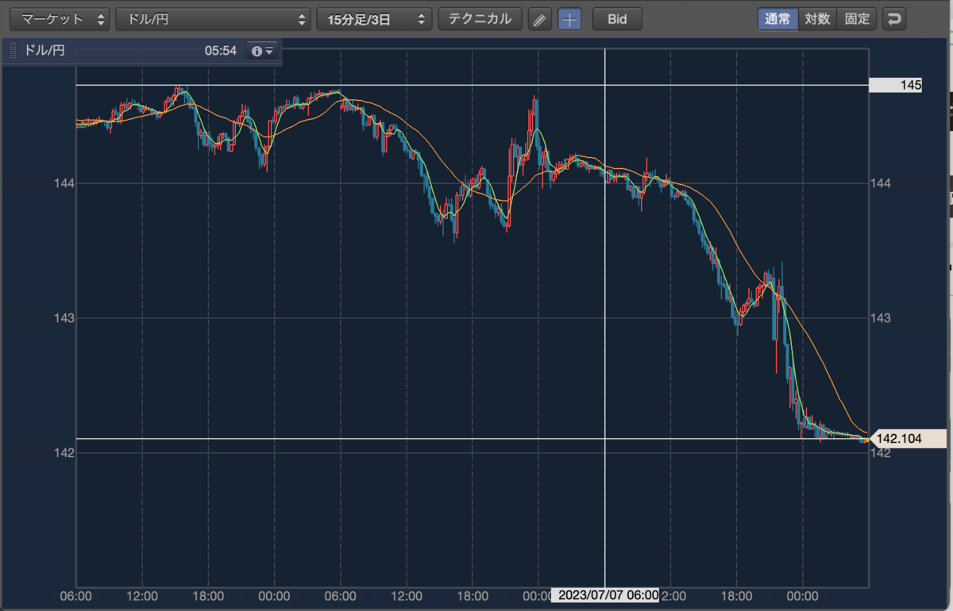953x611 pixels.
Task: Open the 15分足/3日 timeframe dropdown
Action: 374,19
